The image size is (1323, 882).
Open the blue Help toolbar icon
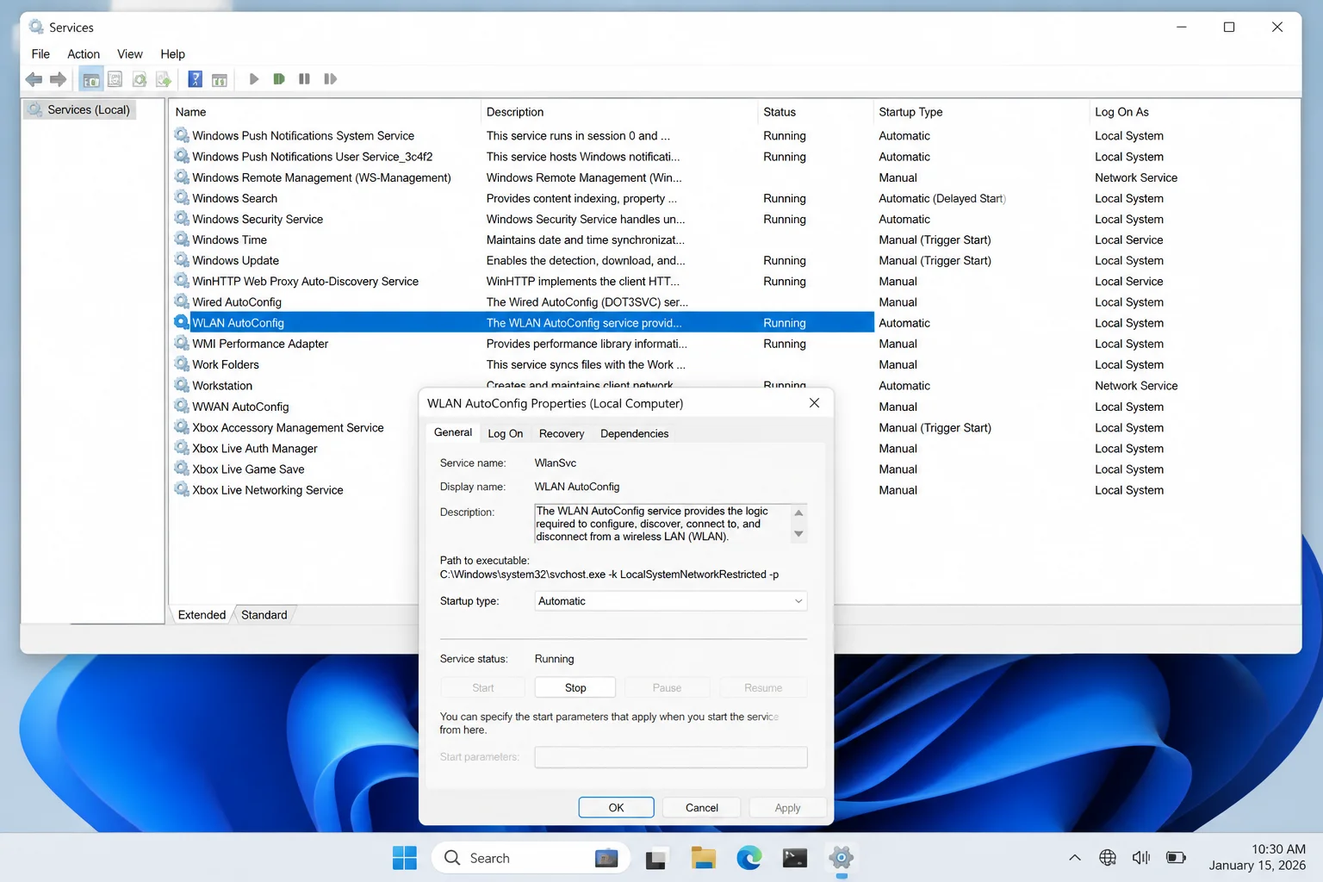(x=196, y=79)
